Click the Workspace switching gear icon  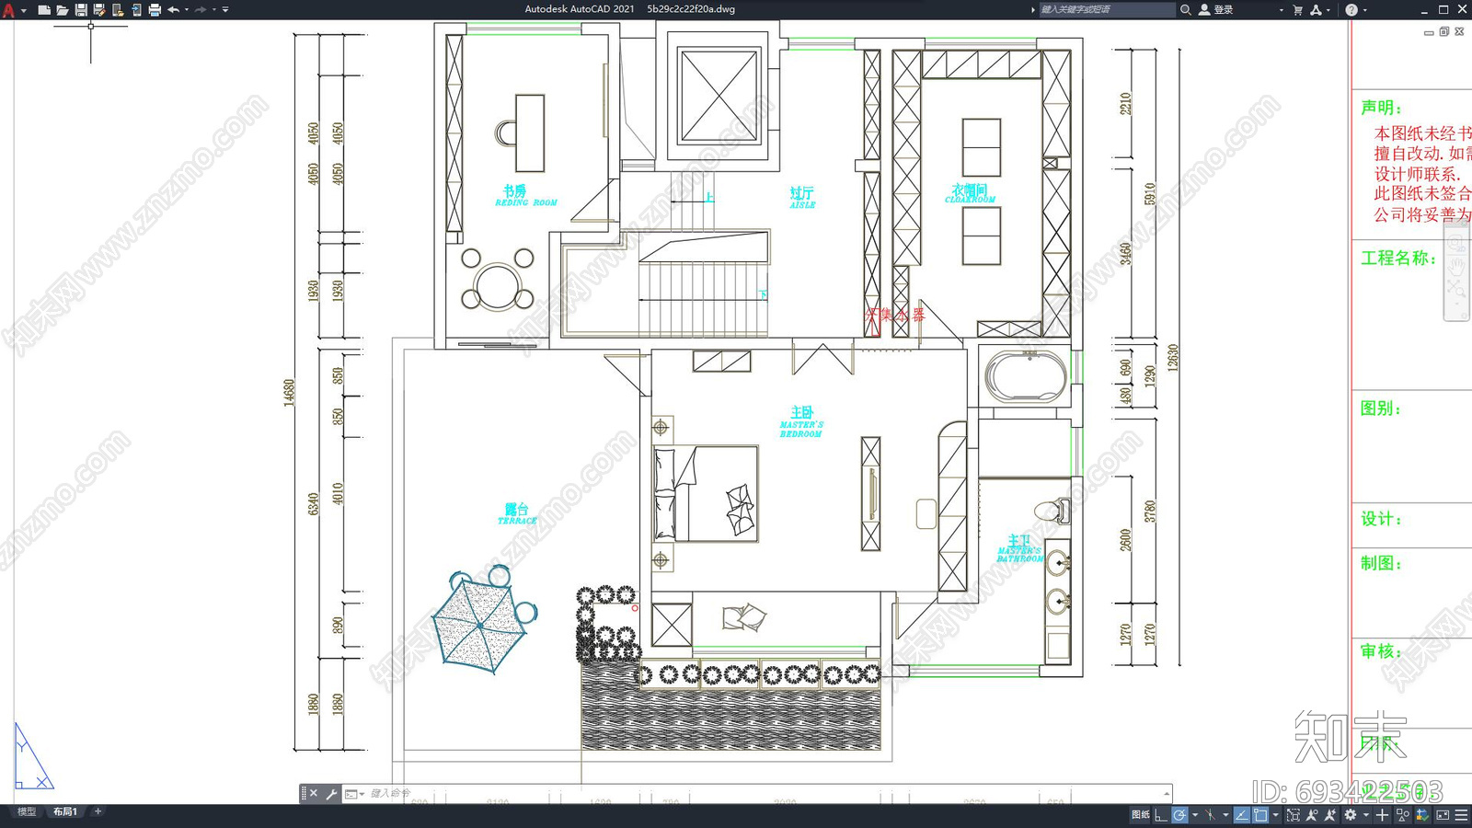pos(1351,815)
